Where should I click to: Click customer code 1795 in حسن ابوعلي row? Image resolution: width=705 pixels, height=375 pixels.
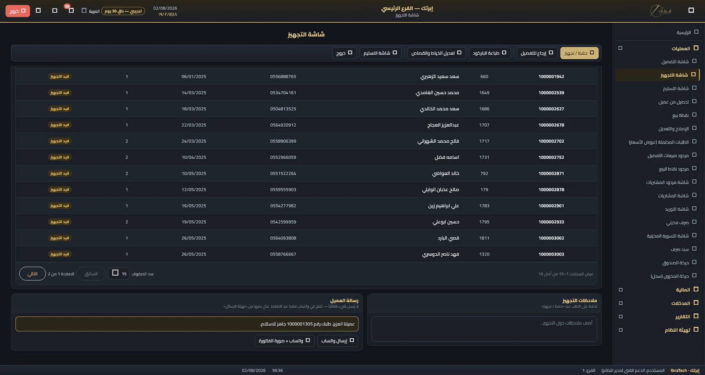484,222
